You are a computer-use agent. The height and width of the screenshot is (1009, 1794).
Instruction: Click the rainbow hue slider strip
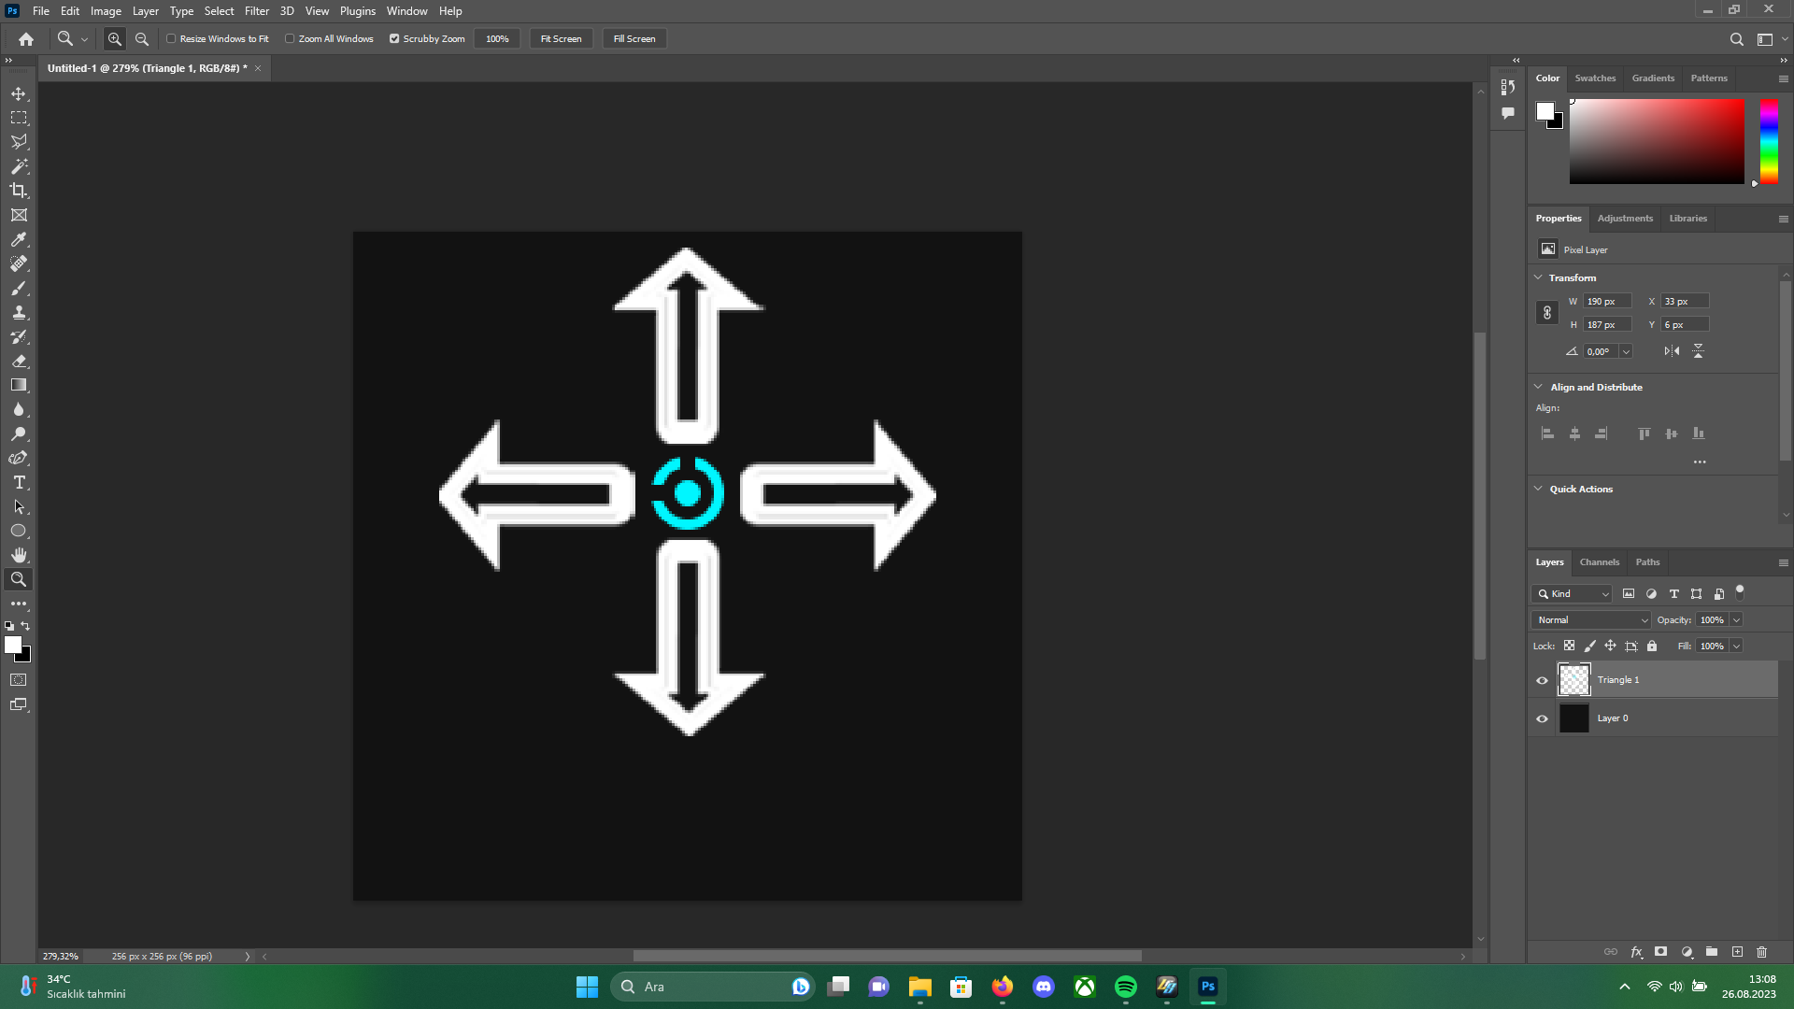(1769, 140)
